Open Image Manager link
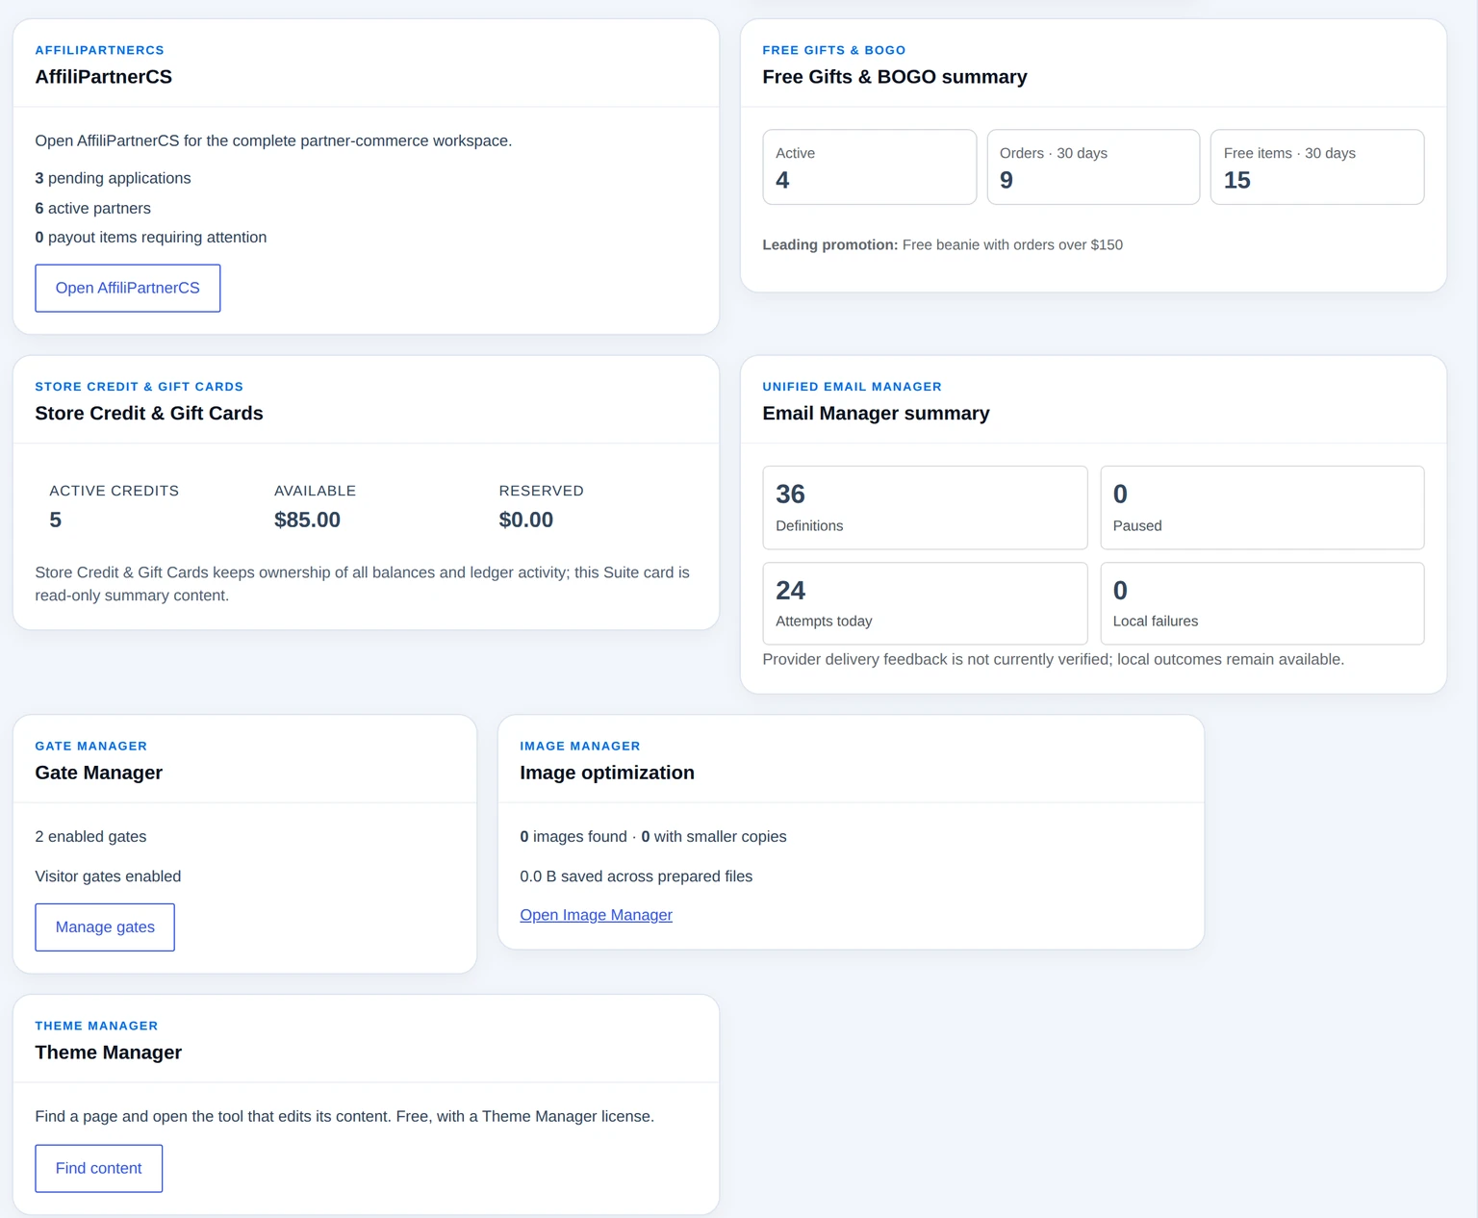This screenshot has height=1218, width=1478. click(x=596, y=915)
